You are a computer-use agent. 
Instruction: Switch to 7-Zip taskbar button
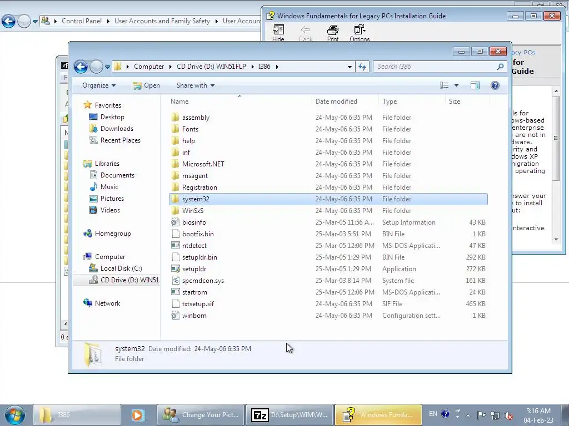point(290,415)
